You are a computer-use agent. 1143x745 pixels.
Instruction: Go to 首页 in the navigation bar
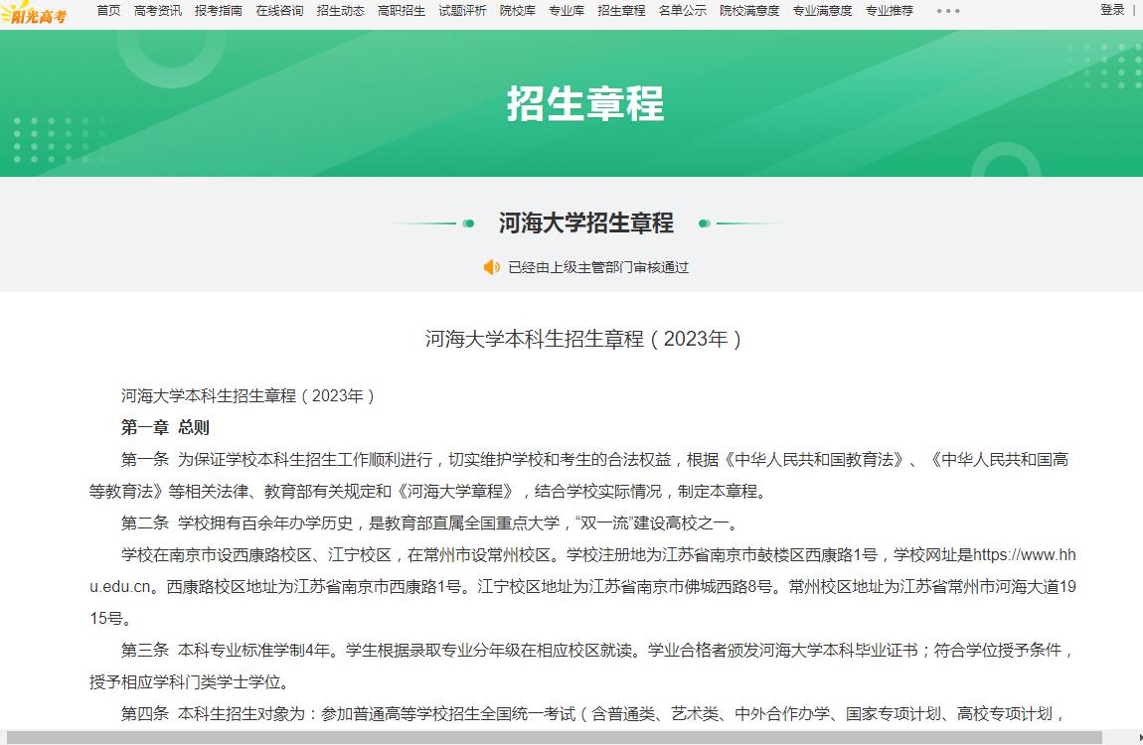pos(108,10)
